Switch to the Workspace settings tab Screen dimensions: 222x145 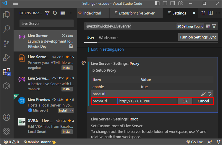[x=108, y=38]
